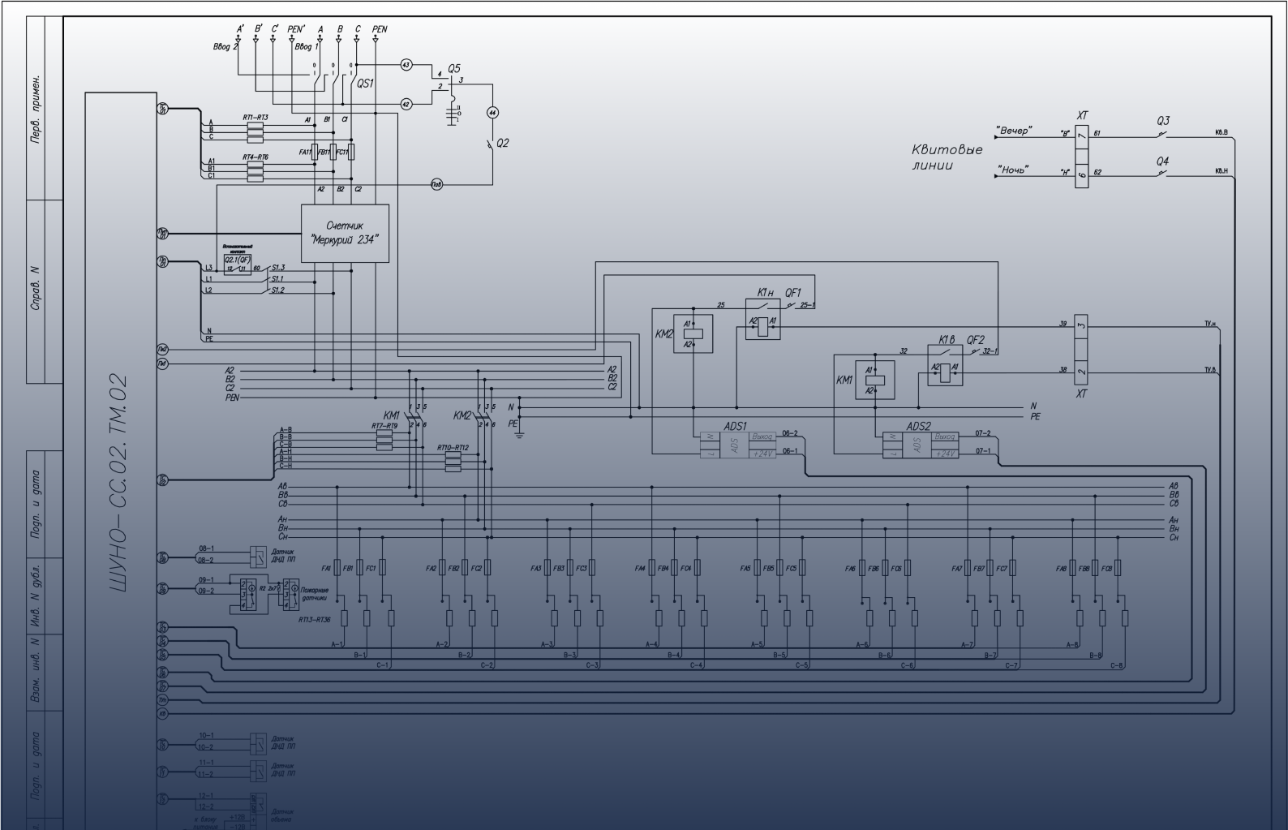
Task: Click the Q3 contact label
Action: pos(1163,121)
